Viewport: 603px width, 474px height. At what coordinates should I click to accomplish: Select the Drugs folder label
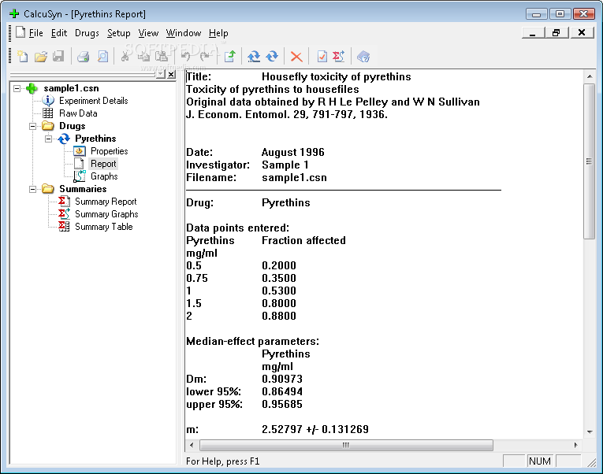coord(73,126)
